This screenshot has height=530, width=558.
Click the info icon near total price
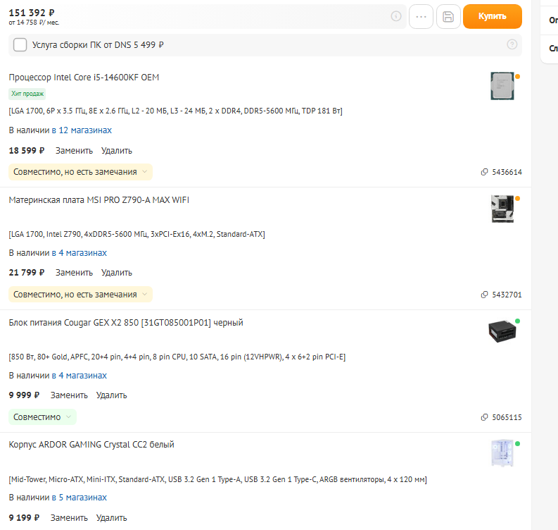pos(396,16)
